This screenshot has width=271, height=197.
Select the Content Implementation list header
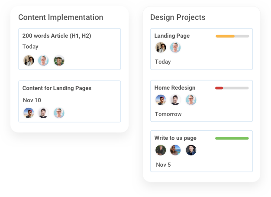click(61, 17)
